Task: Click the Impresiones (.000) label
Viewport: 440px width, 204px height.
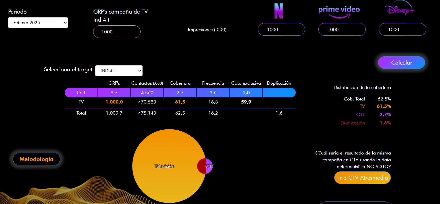Action: click(207, 30)
